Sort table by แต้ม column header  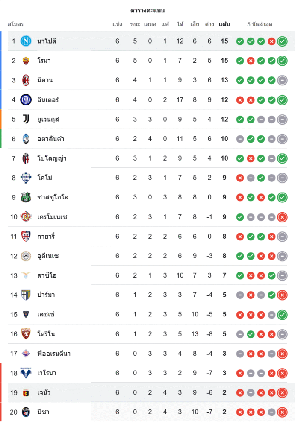click(224, 24)
